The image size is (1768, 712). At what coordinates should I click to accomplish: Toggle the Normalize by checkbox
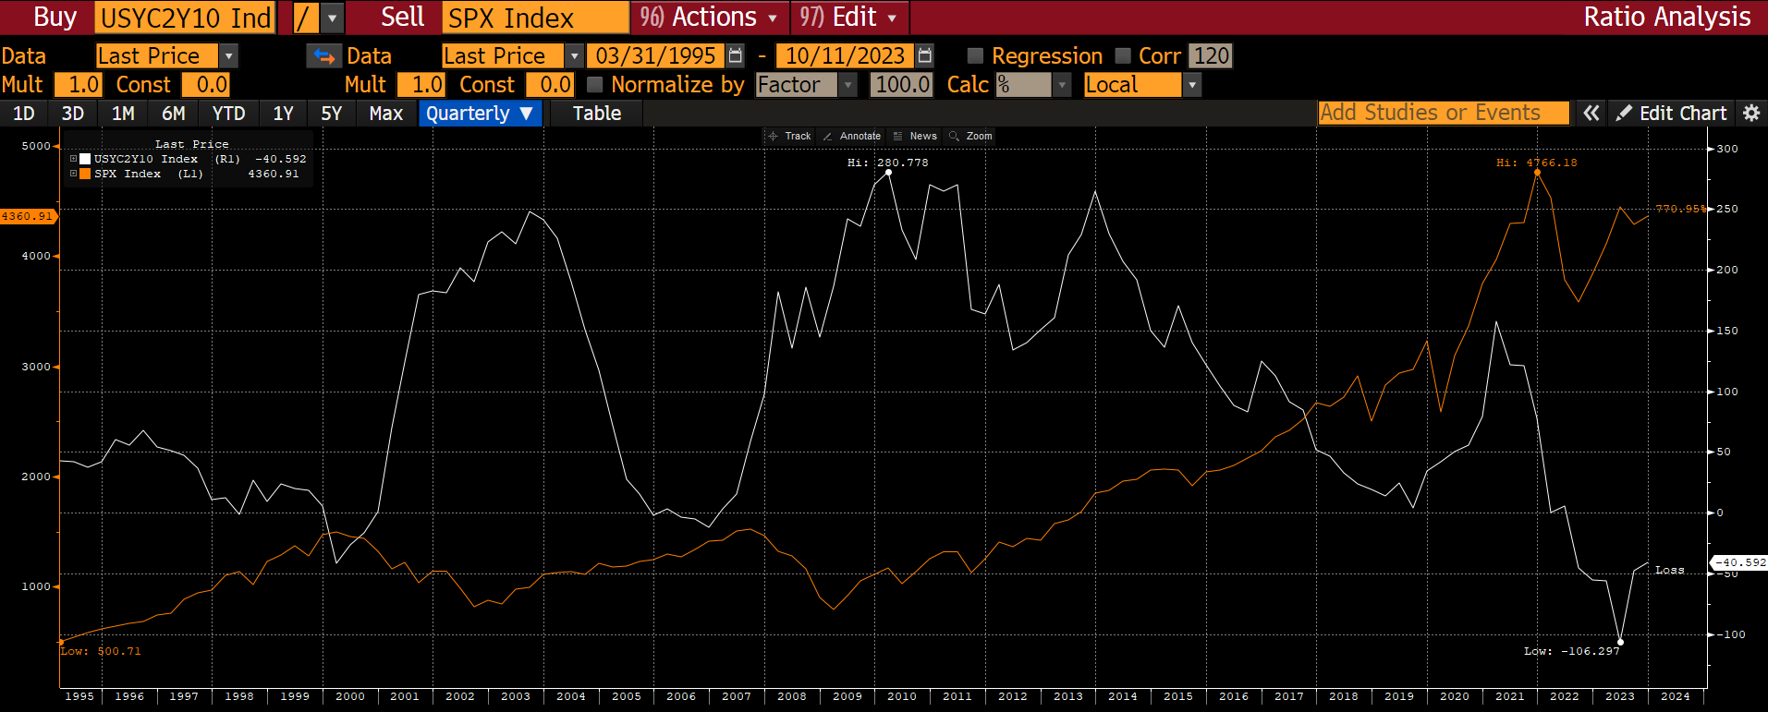click(x=595, y=85)
